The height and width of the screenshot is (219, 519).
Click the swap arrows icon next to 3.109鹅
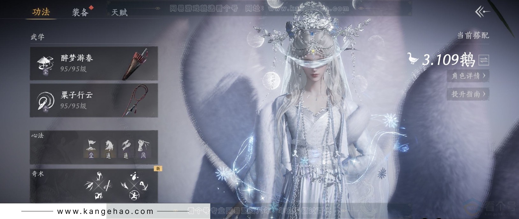click(x=484, y=60)
